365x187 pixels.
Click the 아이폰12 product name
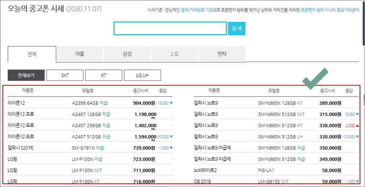click(x=16, y=103)
